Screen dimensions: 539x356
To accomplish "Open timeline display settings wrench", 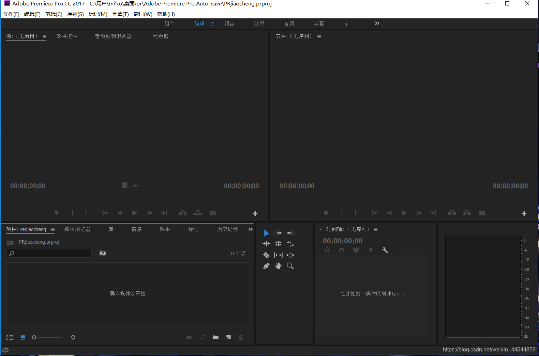I will coord(385,250).
